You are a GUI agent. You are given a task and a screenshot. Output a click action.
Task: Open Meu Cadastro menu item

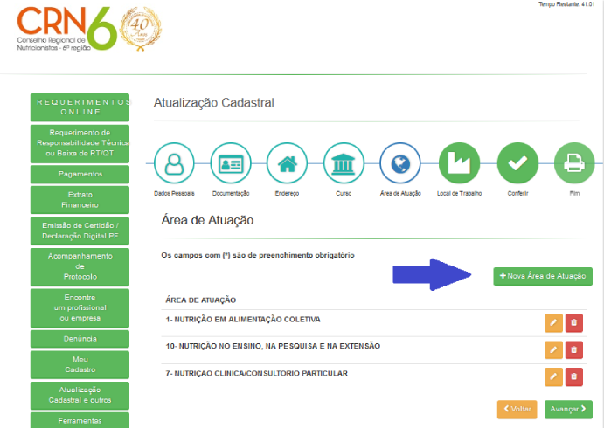click(x=80, y=364)
